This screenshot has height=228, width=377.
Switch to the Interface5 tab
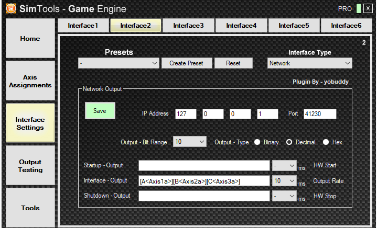click(294, 26)
